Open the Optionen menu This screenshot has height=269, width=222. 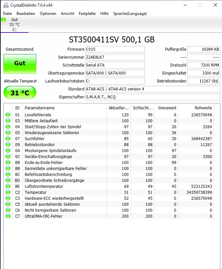pos(48,14)
